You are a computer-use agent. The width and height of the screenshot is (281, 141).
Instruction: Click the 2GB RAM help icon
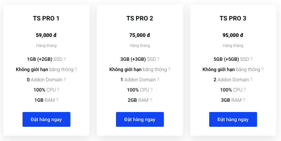click(151, 100)
